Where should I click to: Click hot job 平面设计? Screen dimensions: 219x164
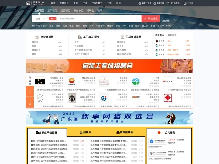(100, 26)
